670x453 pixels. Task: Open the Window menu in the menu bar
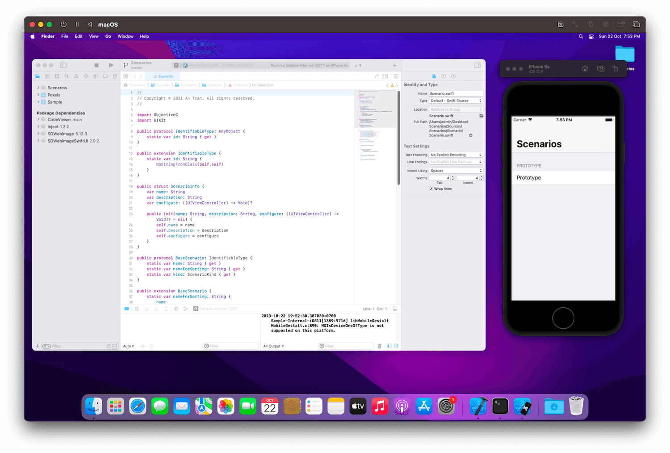[x=126, y=36]
